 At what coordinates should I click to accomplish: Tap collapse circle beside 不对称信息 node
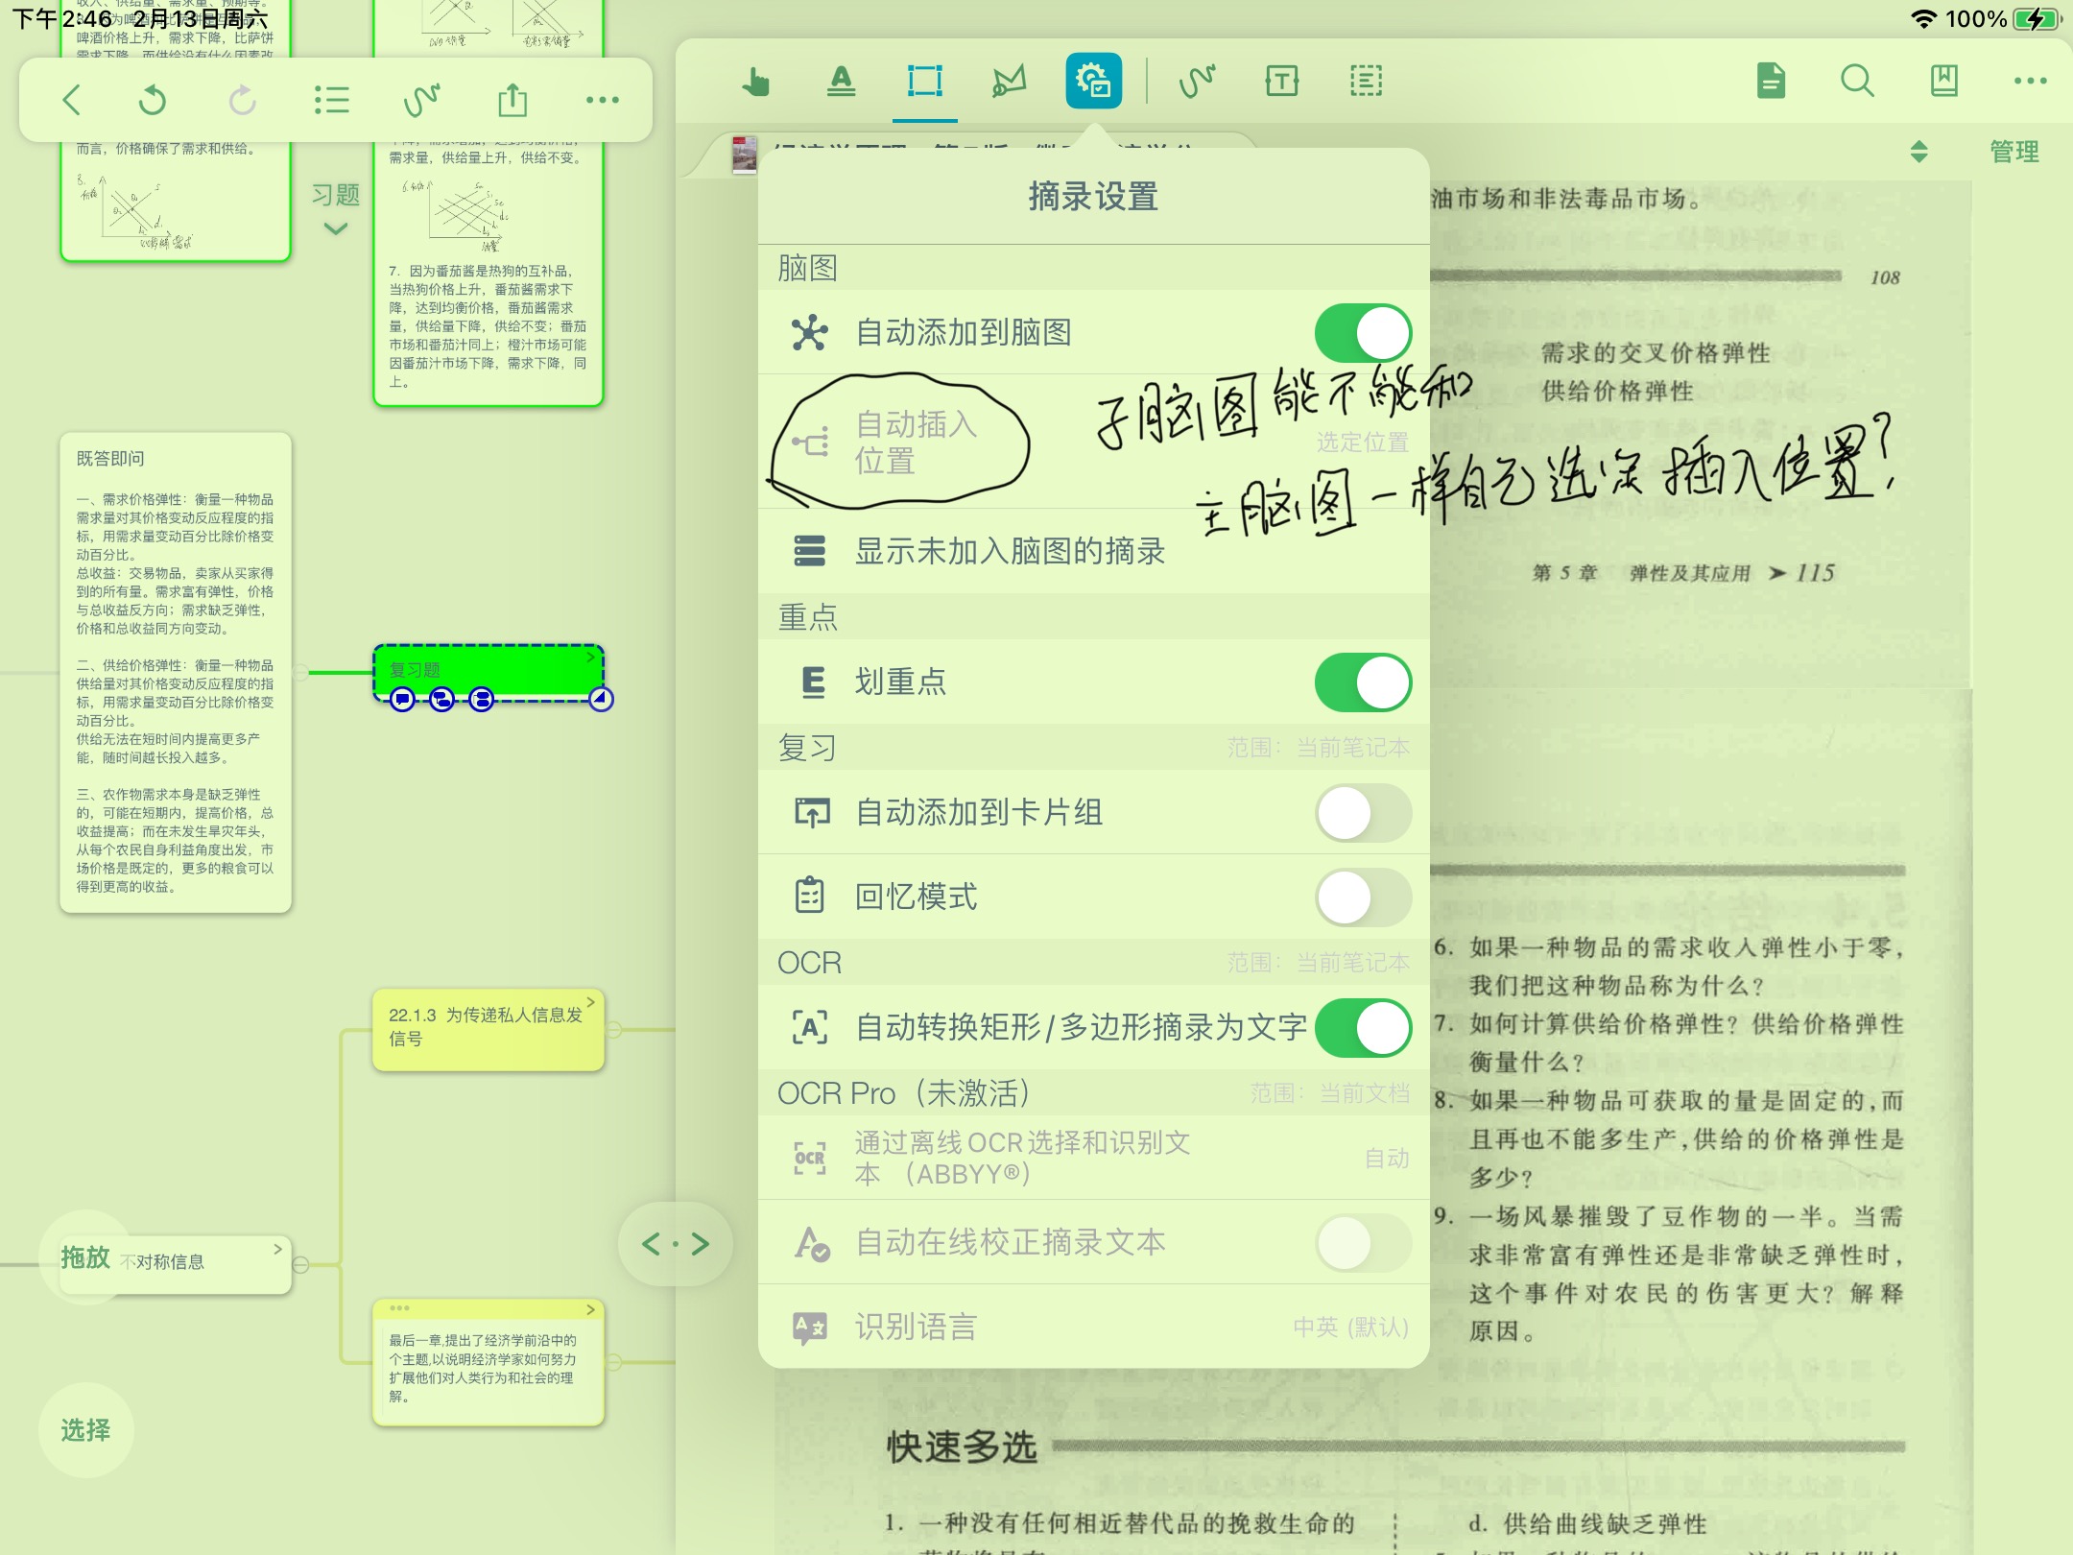pos(300,1264)
